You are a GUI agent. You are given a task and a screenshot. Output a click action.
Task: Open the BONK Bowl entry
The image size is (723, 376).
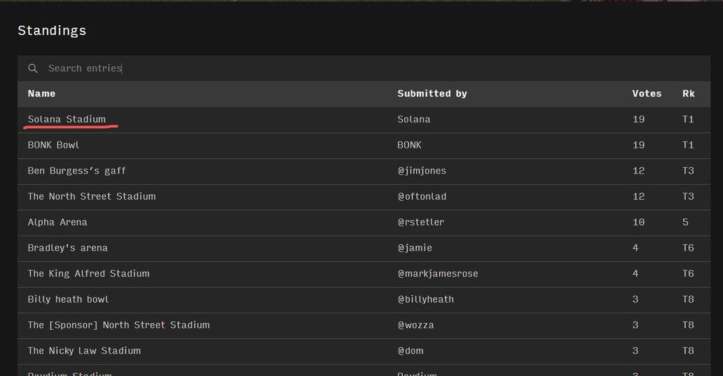click(x=53, y=145)
